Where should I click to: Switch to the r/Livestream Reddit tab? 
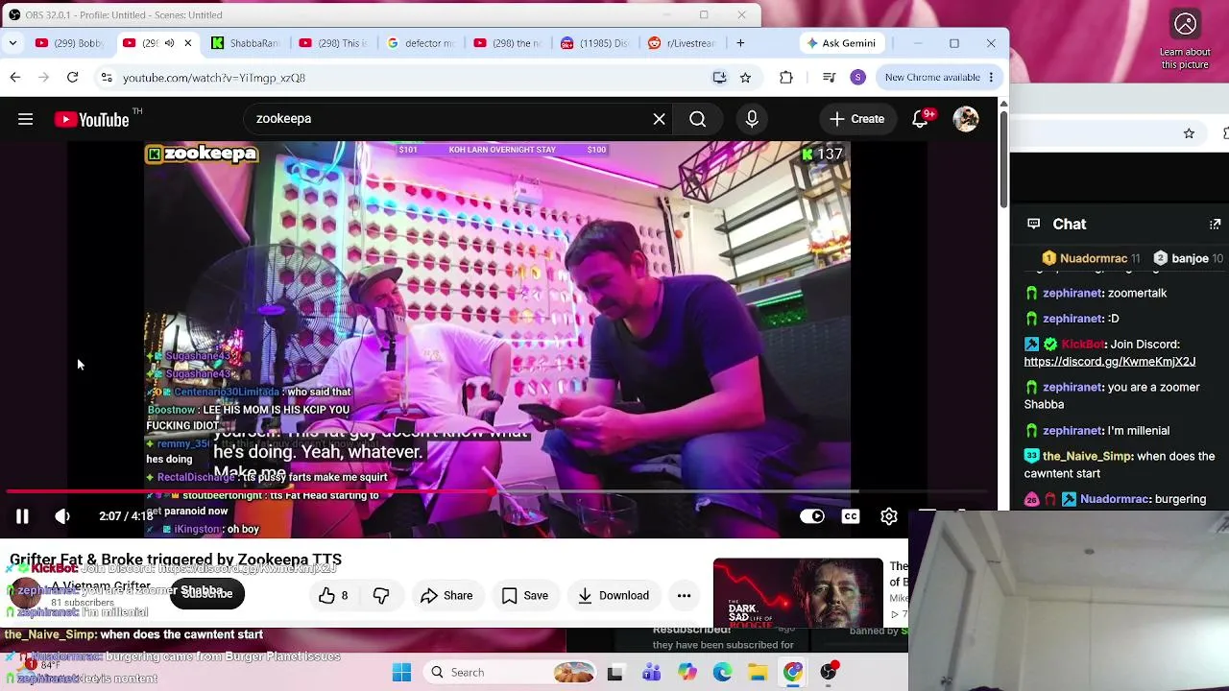click(x=683, y=43)
